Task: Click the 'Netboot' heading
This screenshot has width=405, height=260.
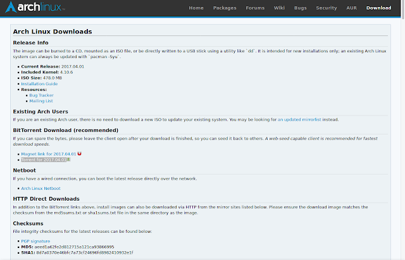Action: click(24, 170)
